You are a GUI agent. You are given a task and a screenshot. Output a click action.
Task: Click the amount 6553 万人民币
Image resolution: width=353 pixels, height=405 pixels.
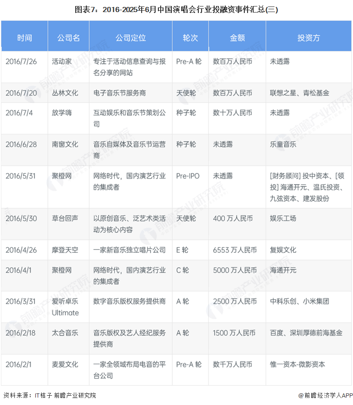pyautogui.click(x=235, y=250)
